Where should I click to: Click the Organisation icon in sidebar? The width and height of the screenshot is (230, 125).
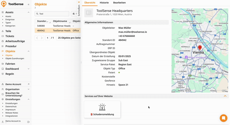tap(3, 89)
